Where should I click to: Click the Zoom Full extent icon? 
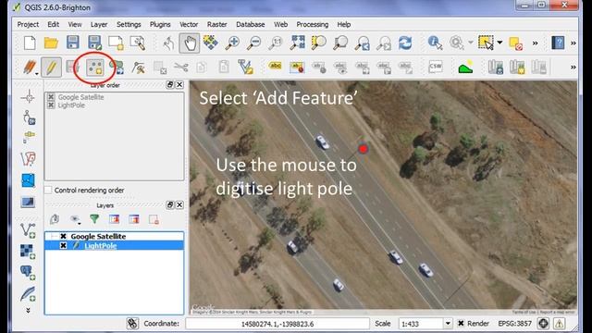tap(297, 43)
